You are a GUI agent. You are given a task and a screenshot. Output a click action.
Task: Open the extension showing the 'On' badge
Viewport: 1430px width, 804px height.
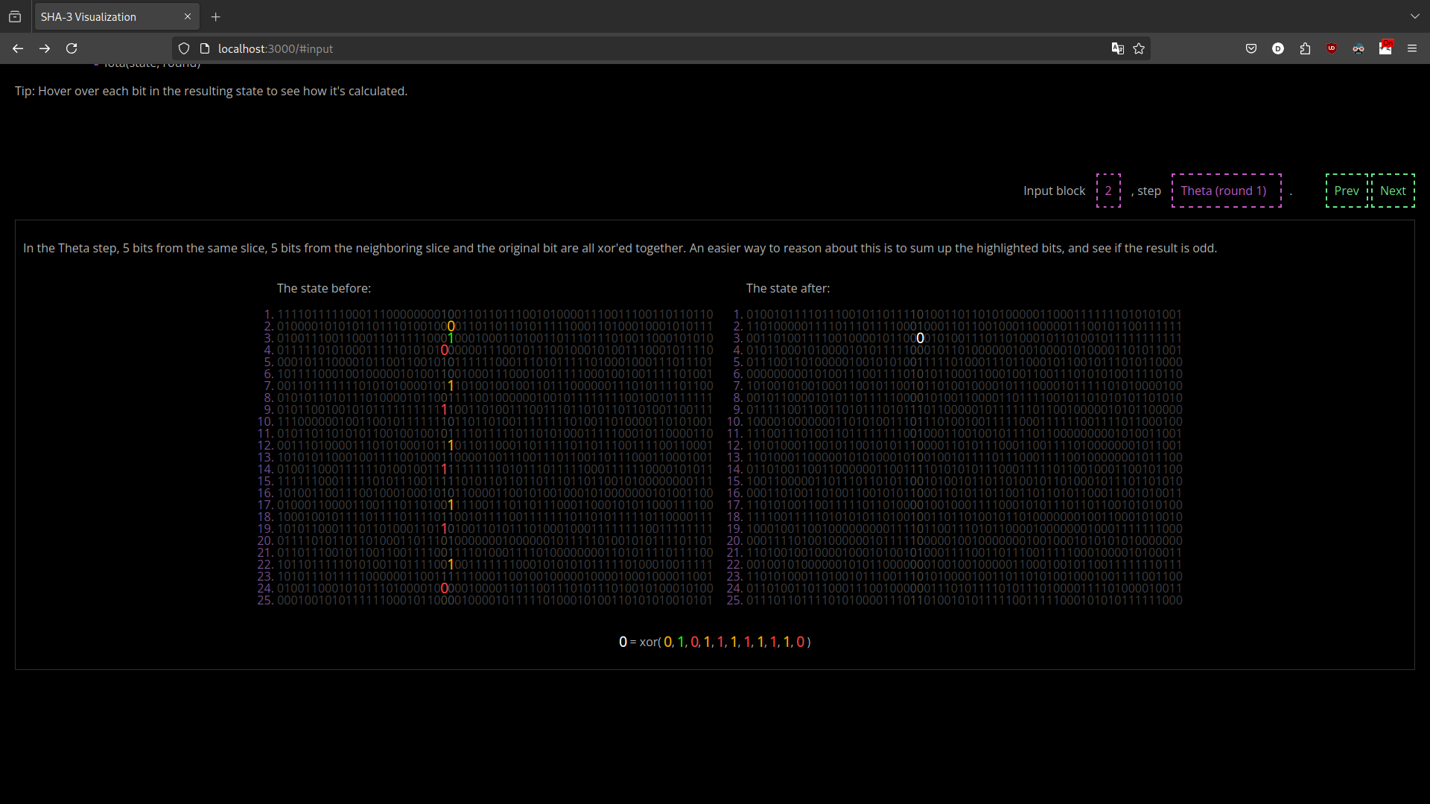[1386, 49]
